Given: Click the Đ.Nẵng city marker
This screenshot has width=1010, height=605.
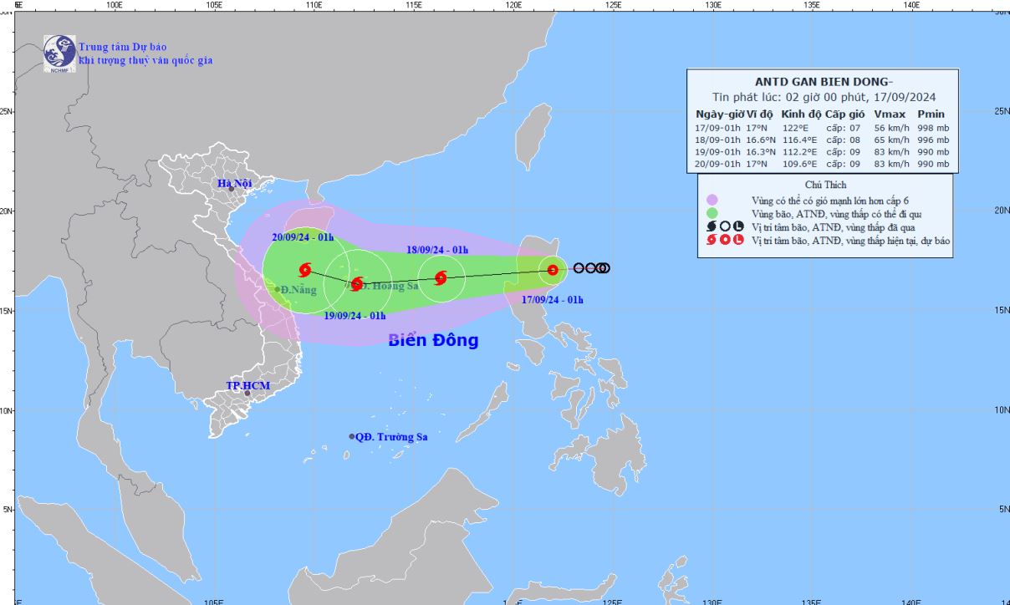Looking at the screenshot, I should pyautogui.click(x=278, y=289).
